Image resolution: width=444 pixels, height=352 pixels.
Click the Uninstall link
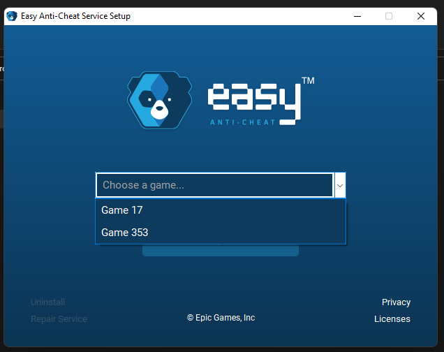point(48,302)
